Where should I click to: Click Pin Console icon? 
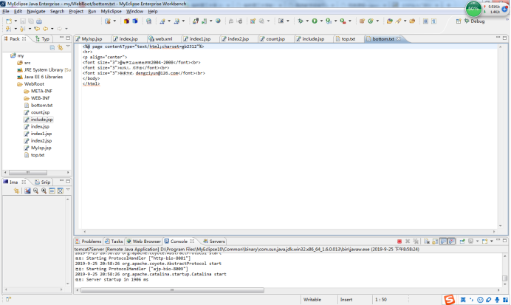[x=462, y=241]
